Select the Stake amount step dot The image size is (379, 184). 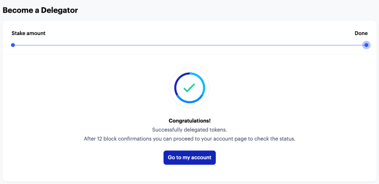tap(13, 45)
